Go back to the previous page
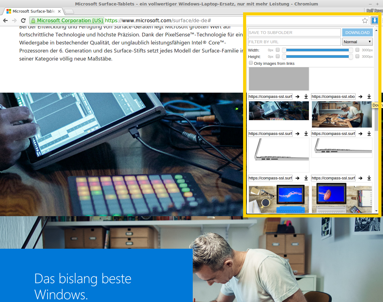Viewport: 383px width, 302px height. 5,20
